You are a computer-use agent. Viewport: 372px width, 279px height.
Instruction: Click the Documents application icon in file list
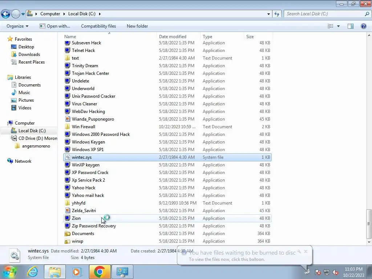(67, 234)
